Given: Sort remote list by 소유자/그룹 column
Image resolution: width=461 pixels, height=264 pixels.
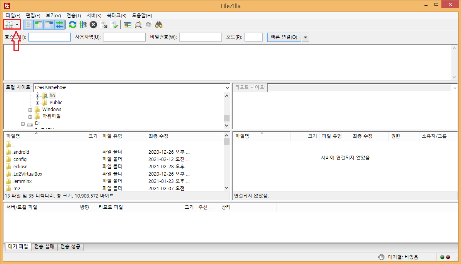Looking at the screenshot, I should [435, 136].
